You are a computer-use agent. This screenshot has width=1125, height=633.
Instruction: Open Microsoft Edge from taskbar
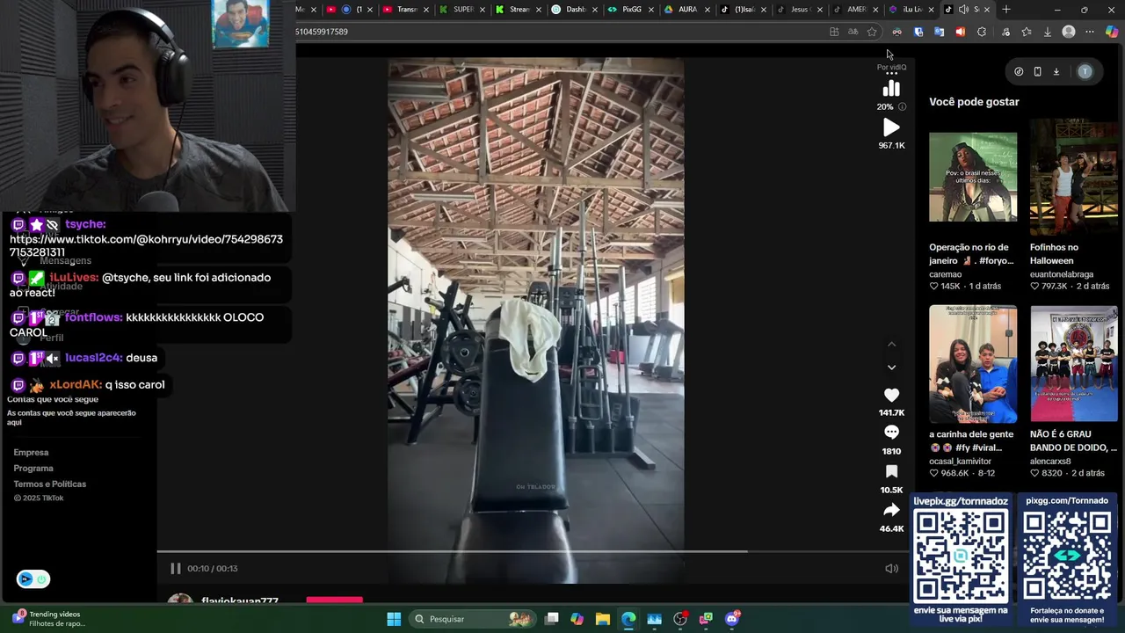click(x=628, y=619)
